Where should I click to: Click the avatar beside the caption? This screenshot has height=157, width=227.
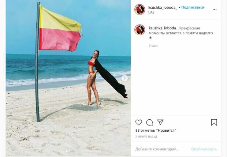click(139, 30)
